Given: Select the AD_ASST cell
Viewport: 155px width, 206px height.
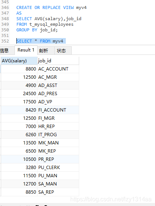Looking at the screenshot, I should tap(58, 85).
